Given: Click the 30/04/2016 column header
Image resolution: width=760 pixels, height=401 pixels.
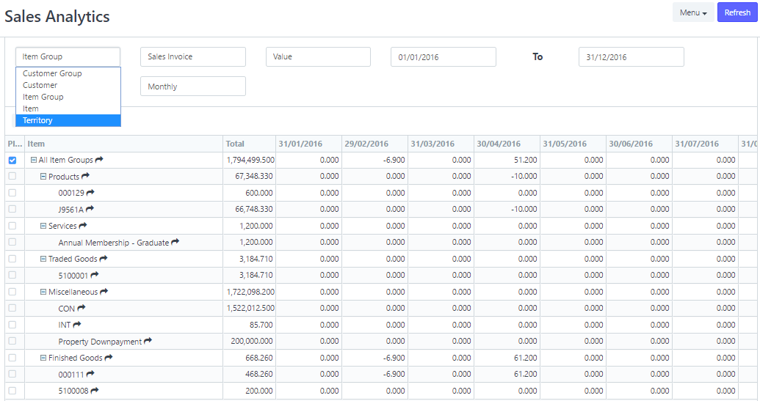Looking at the screenshot, I should (x=507, y=144).
